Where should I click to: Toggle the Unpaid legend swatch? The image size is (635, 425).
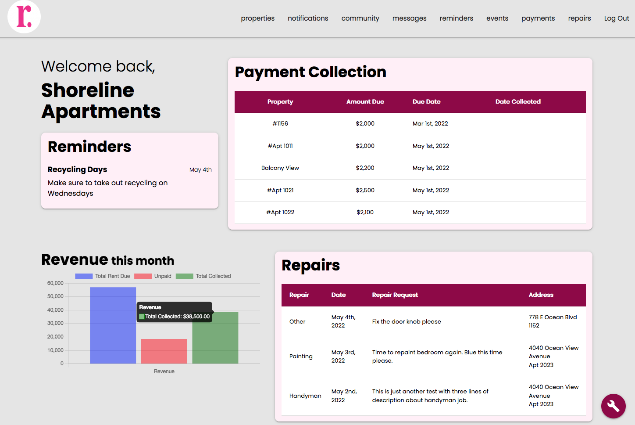pos(143,276)
